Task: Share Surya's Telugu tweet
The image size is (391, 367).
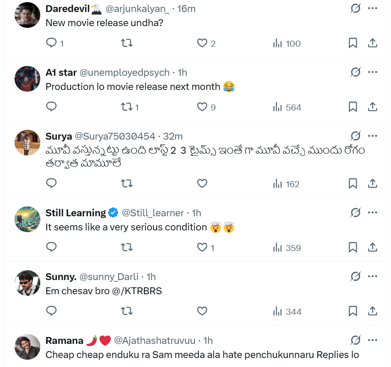Action: point(373,184)
